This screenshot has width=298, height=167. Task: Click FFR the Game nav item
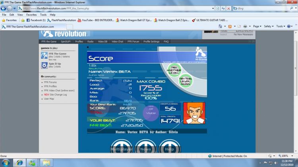49,42
